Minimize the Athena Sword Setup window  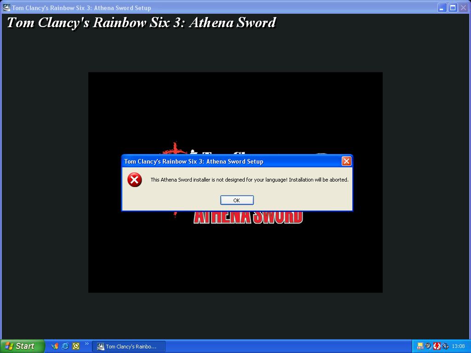point(442,8)
